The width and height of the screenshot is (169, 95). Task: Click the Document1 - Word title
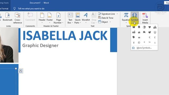pyautogui.click(x=39, y=3)
